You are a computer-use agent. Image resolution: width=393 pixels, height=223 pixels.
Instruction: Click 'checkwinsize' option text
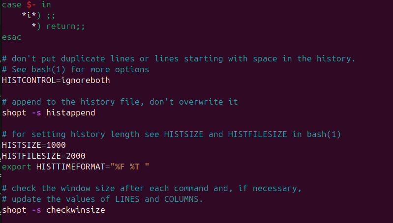75,210
